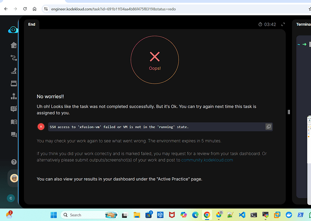Viewport: 311px width, 221px height.
Task: View site information icon in address bar
Action: click(x=46, y=9)
